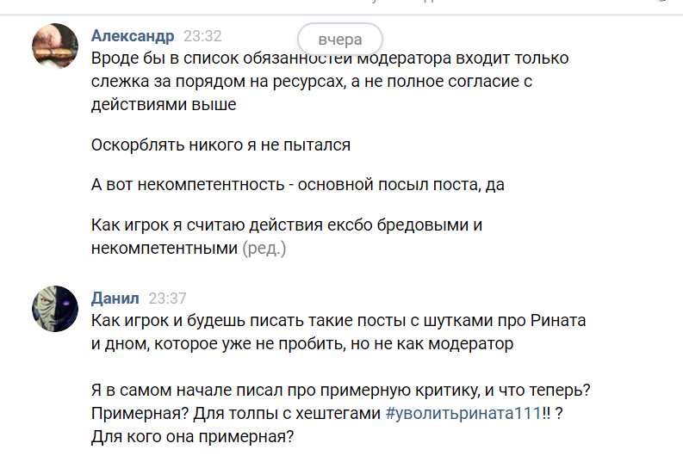The width and height of the screenshot is (683, 468).
Task: Click the line действиями выше
Action: (x=164, y=104)
